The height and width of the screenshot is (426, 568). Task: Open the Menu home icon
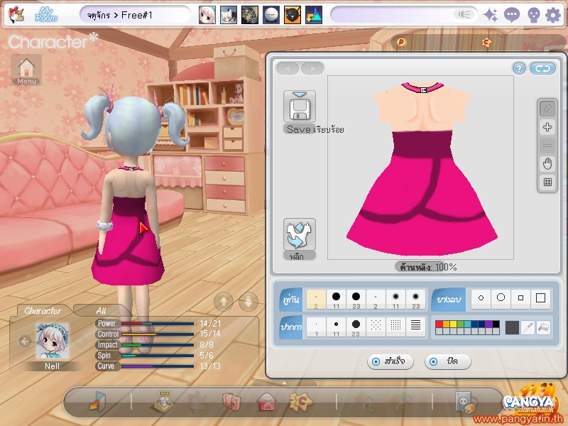click(26, 70)
